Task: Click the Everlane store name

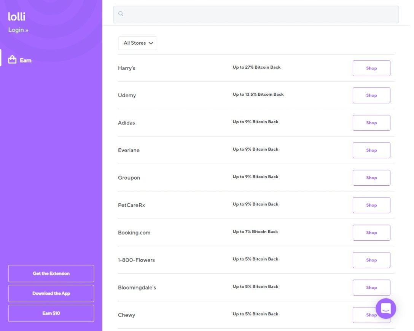Action: [x=129, y=150]
